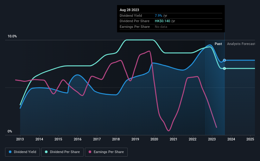Click the 7.9% dividend yield value
260x161 pixels.
click(x=158, y=16)
